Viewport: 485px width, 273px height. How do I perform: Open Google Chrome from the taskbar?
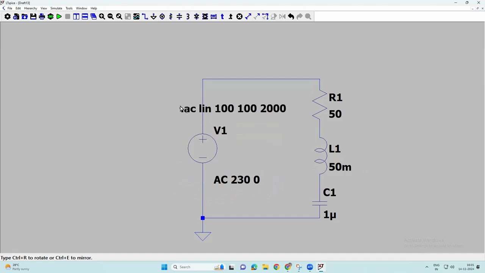tap(276, 267)
